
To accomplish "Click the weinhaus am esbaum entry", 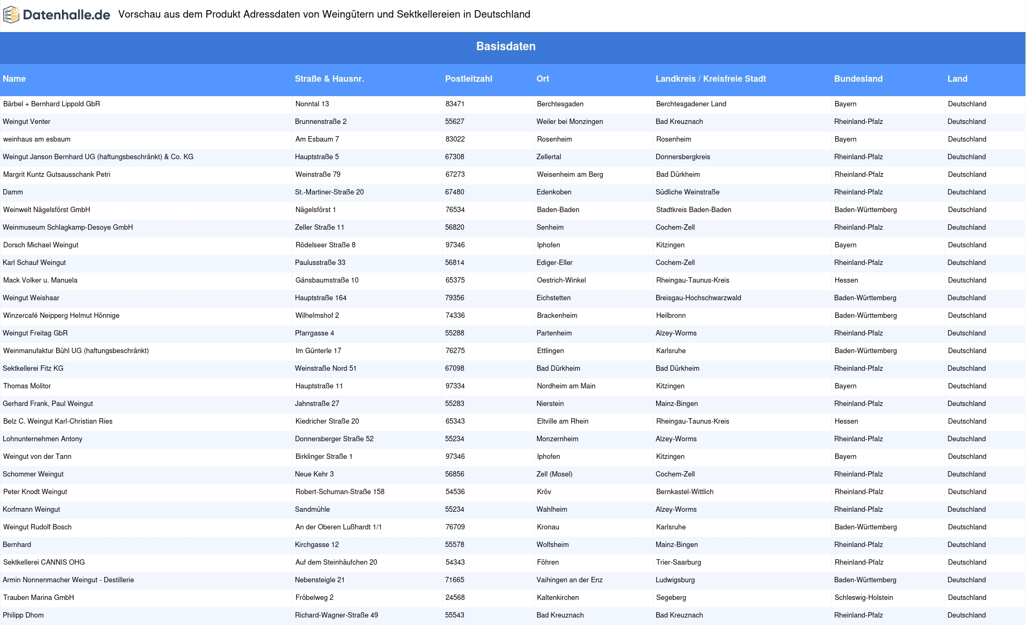I will (37, 139).
